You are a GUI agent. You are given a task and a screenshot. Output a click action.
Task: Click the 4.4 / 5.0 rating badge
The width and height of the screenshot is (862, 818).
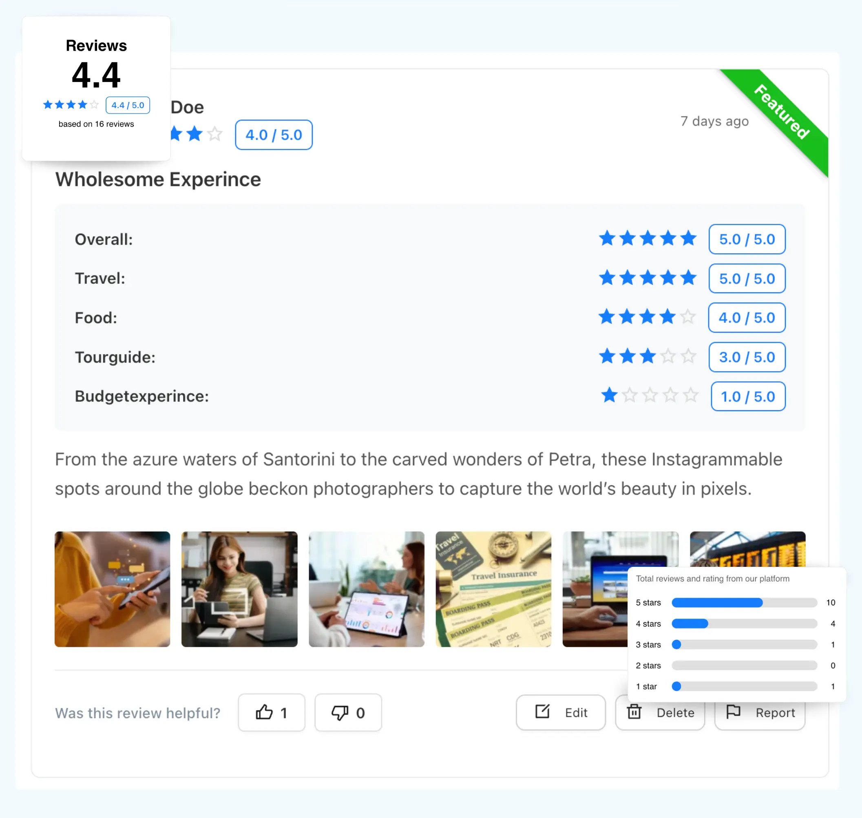tap(128, 105)
